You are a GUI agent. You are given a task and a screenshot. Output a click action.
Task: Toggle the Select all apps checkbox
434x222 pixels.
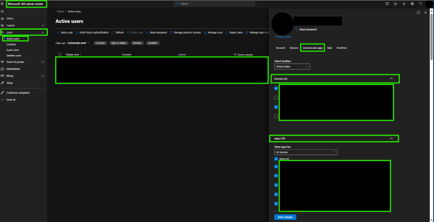coord(276,158)
